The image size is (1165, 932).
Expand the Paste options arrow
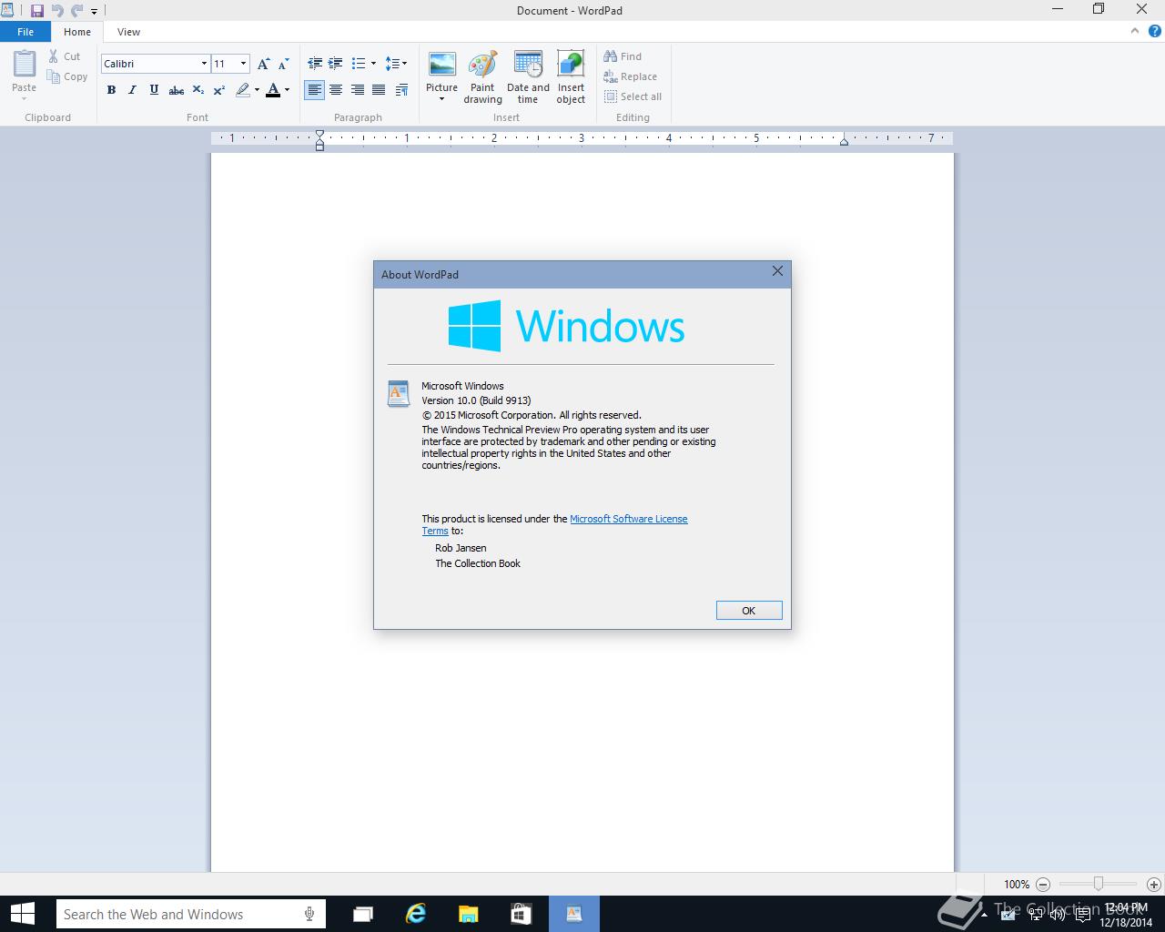25,98
